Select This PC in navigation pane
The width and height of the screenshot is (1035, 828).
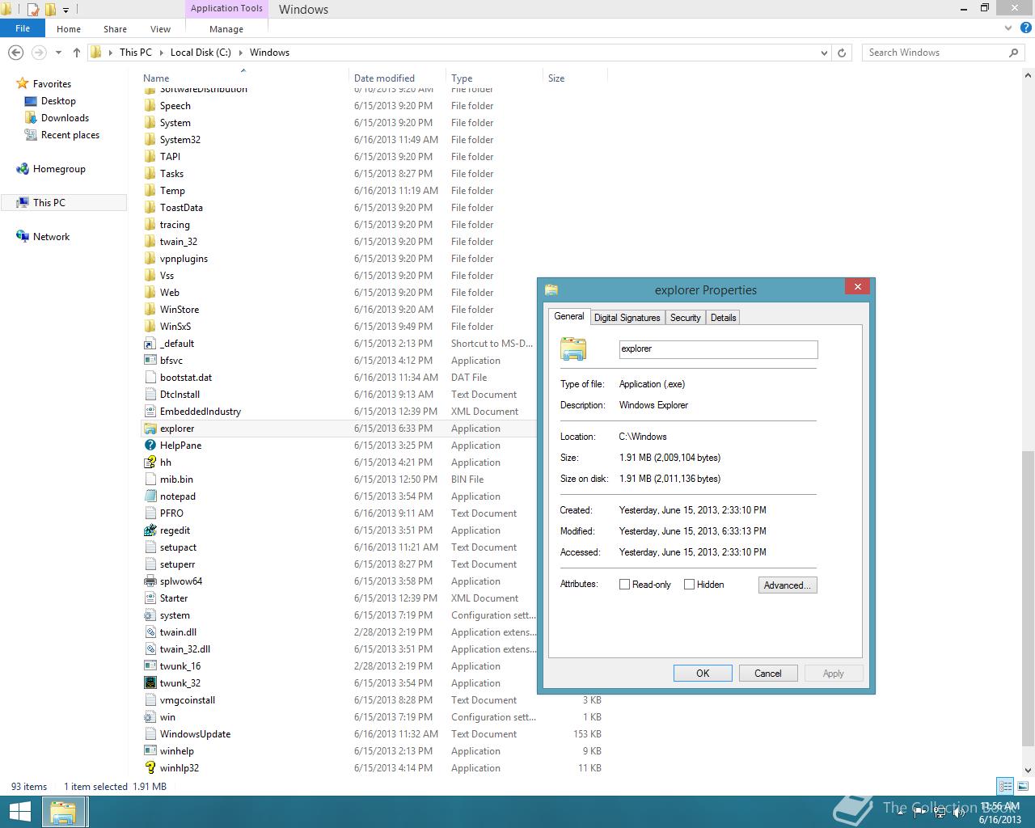(64, 203)
